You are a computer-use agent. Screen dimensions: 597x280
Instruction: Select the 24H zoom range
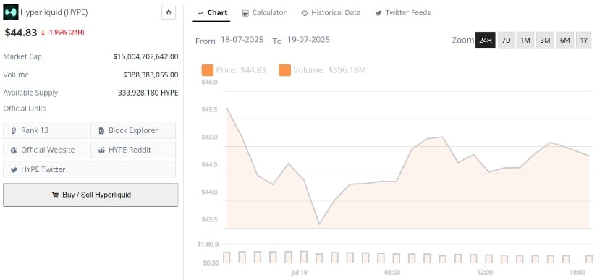486,41
